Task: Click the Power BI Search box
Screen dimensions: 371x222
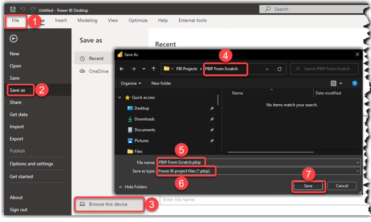Action: click(312, 9)
